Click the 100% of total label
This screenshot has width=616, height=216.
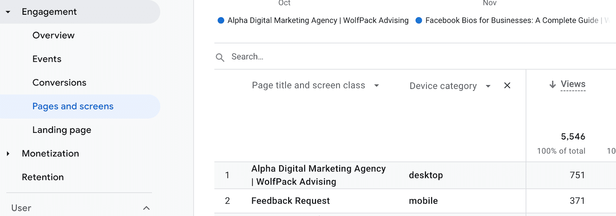point(561,151)
